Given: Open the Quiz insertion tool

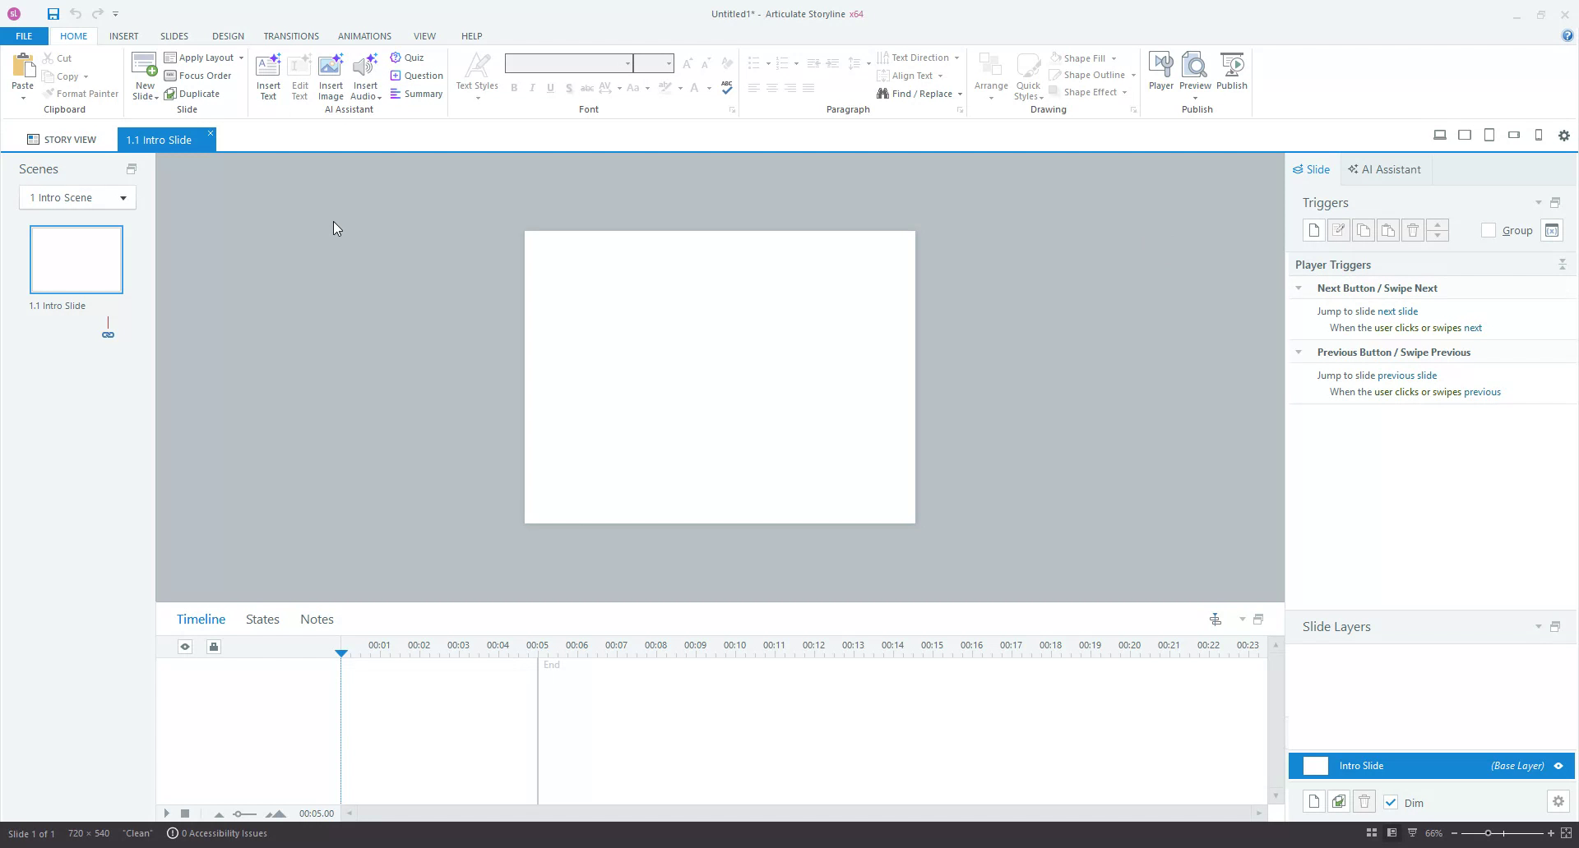Looking at the screenshot, I should point(409,57).
